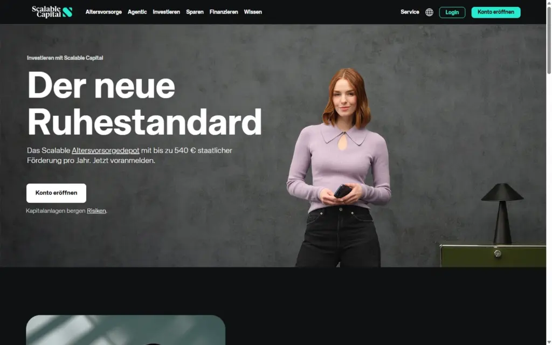Click the teal Konto eröffnen header button
This screenshot has height=345, width=552.
pos(496,12)
